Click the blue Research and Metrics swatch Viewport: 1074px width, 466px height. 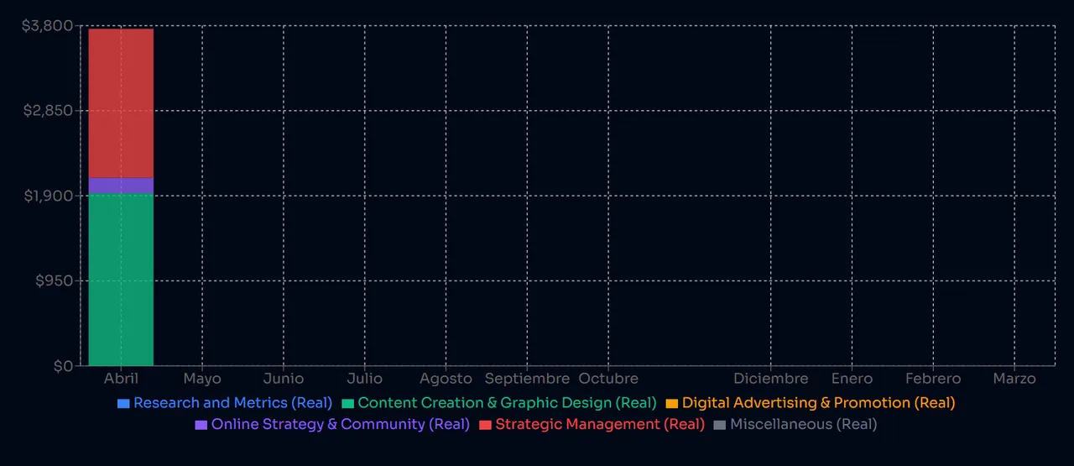coord(123,404)
